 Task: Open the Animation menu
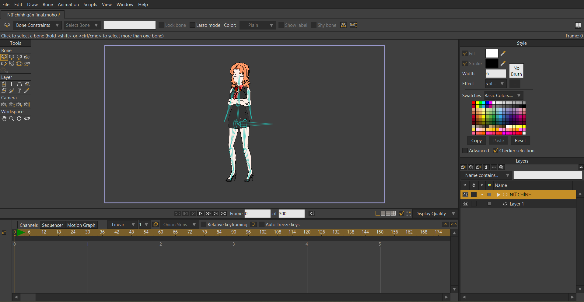(x=68, y=5)
